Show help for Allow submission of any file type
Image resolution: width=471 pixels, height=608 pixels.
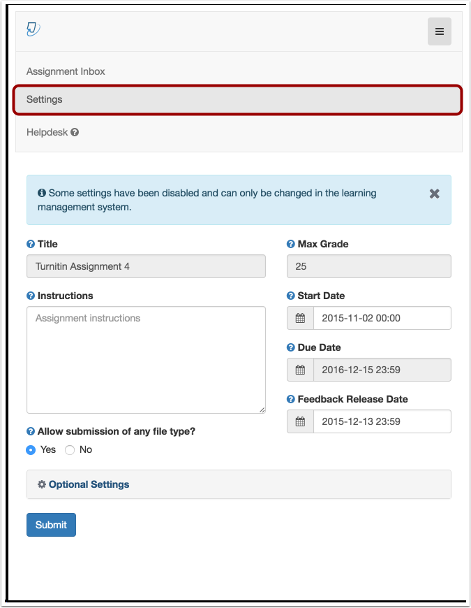[31, 431]
